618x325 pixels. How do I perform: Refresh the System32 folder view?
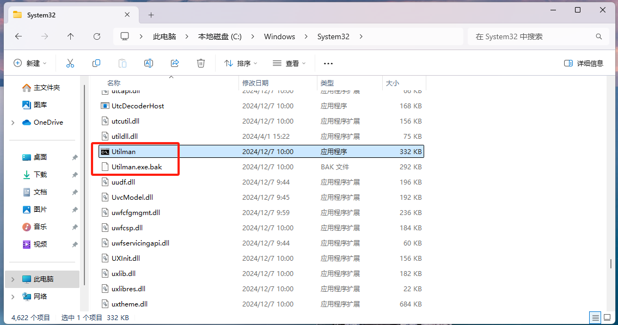96,36
